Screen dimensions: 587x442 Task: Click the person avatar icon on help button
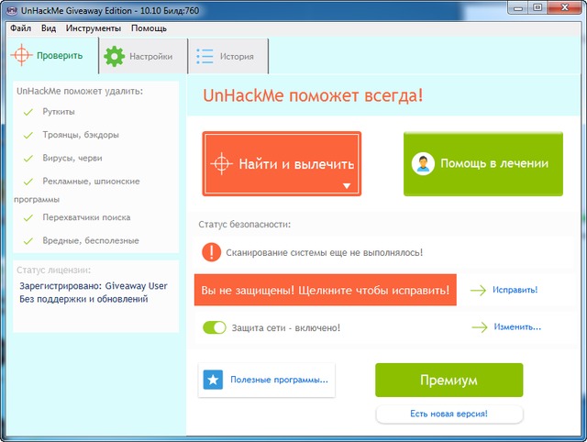[x=423, y=163]
